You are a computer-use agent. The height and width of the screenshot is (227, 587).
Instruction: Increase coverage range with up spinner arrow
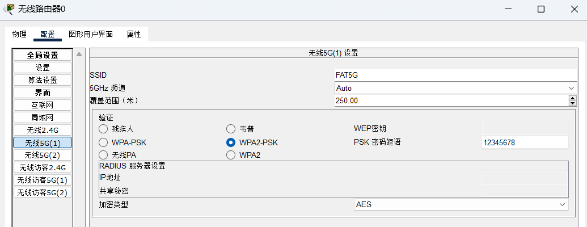[572, 98]
